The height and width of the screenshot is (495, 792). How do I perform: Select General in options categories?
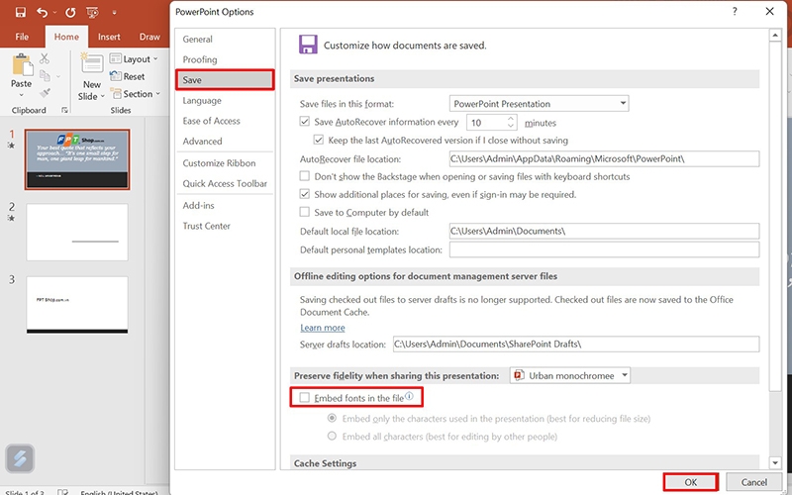[x=225, y=39]
